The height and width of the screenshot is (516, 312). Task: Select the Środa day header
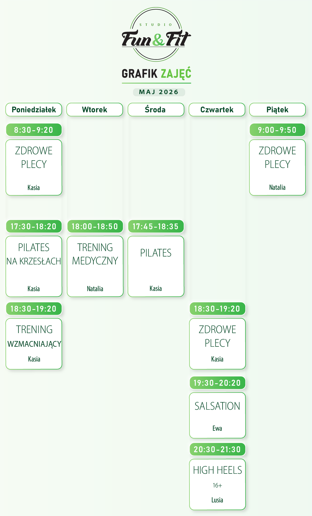[x=156, y=110]
